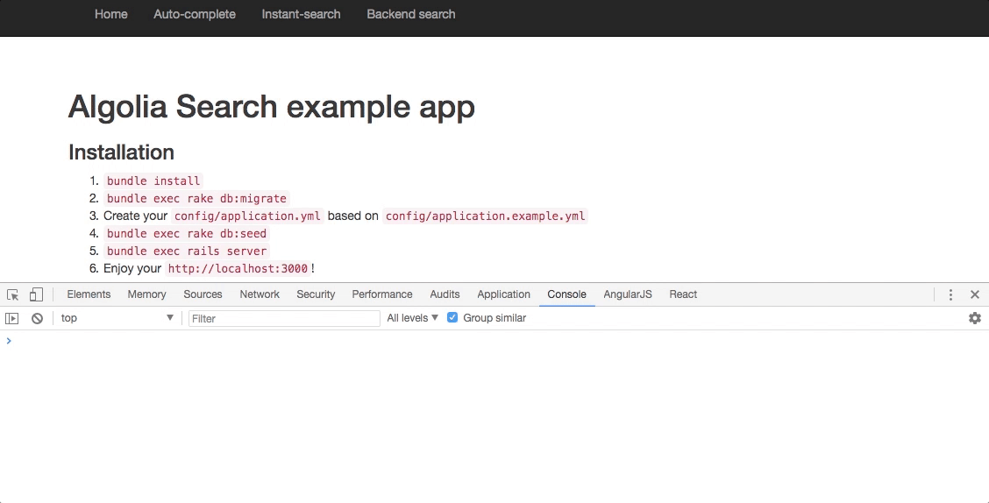Click the console Filter input field
Screen dimensions: 989x503
click(284, 318)
